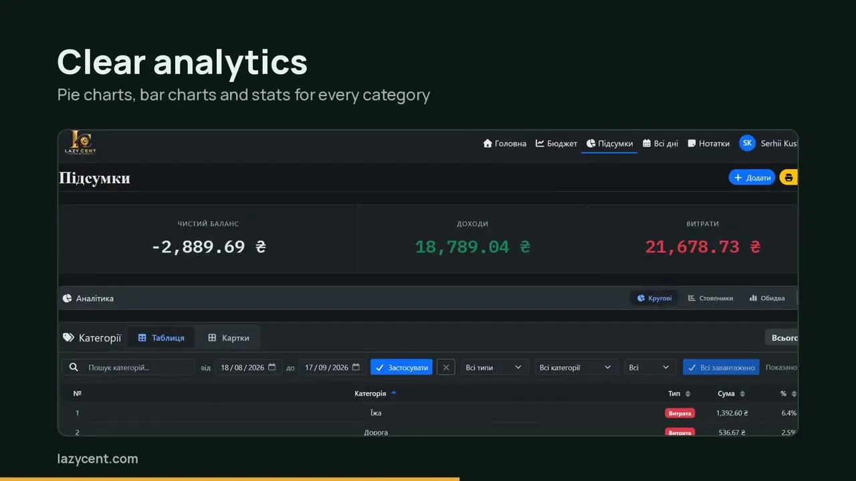Click the Категорії tags icon
Viewport: 856px width, 481px height.
(68, 338)
